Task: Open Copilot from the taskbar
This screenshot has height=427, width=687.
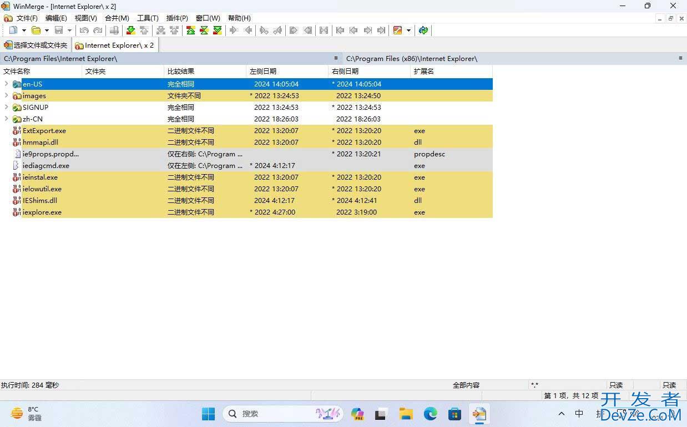Action: 357,414
